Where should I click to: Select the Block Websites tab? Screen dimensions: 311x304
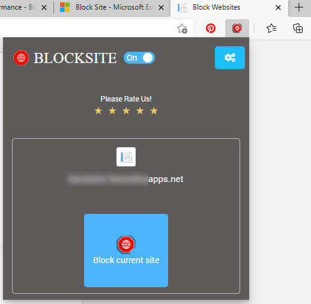pos(229,8)
